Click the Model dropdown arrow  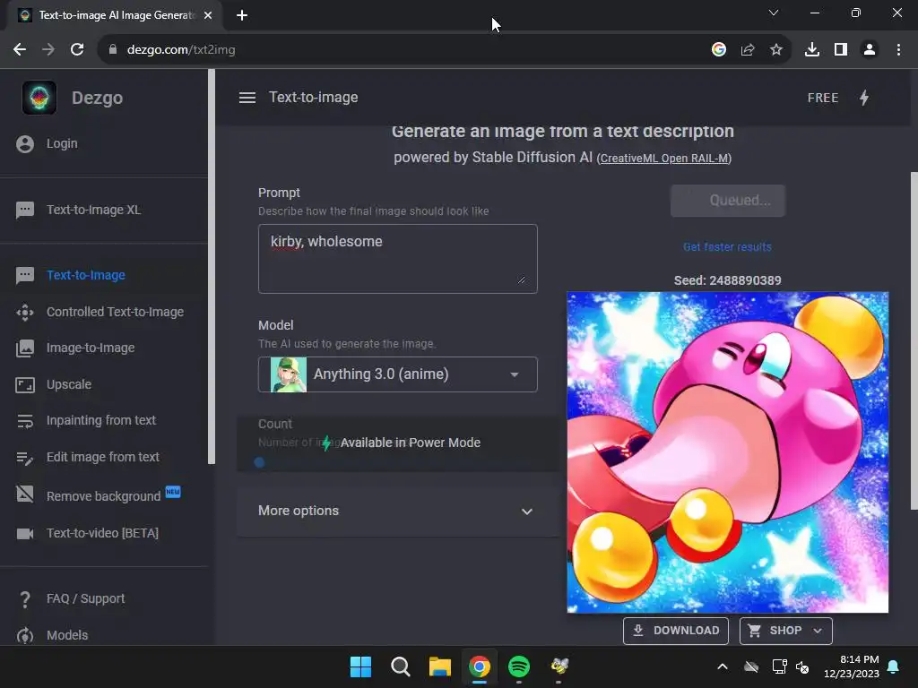pyautogui.click(x=514, y=374)
